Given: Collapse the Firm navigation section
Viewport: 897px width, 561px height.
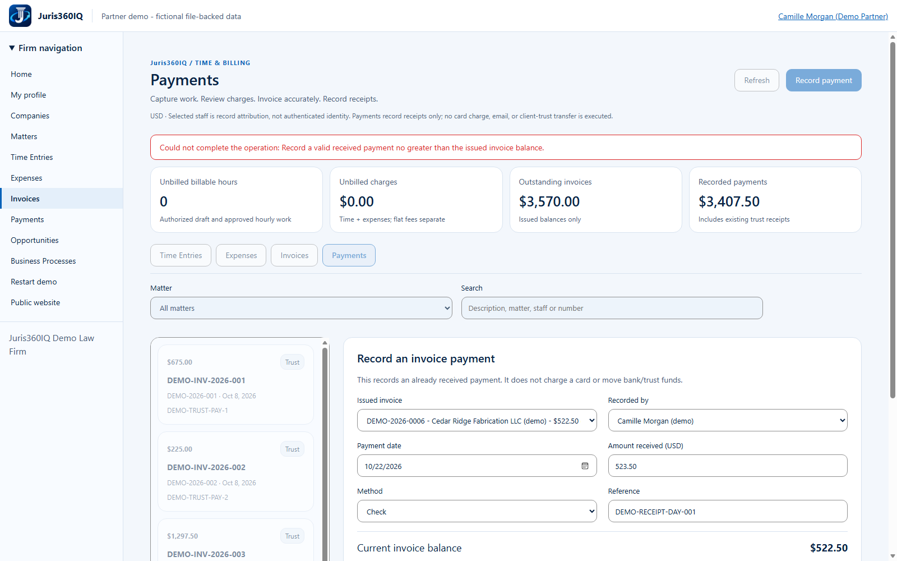Looking at the screenshot, I should click(46, 48).
